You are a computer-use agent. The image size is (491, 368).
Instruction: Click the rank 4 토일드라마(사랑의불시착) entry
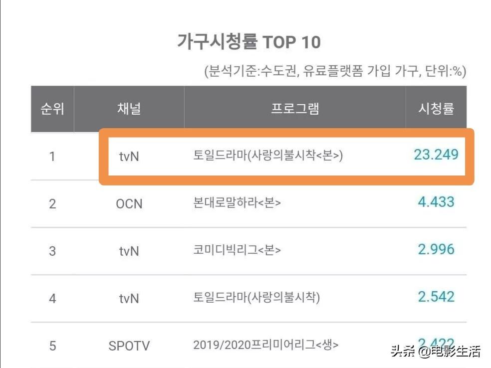pyautogui.click(x=256, y=298)
